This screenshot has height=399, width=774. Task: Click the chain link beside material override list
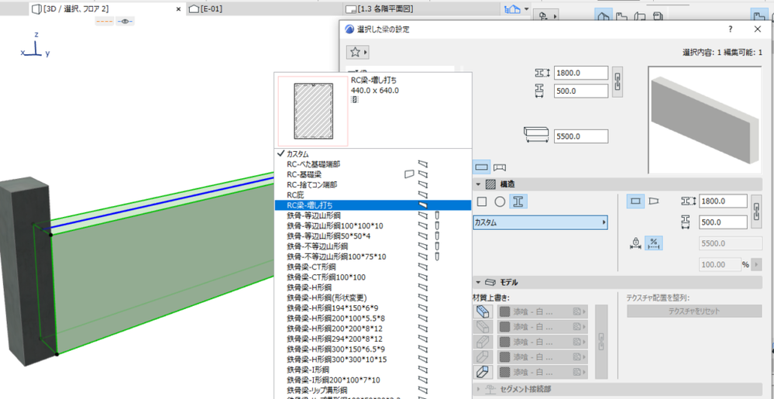click(602, 342)
